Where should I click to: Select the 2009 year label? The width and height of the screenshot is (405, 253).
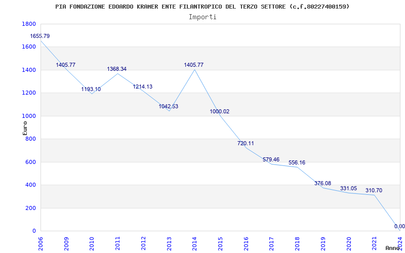[x=66, y=244]
